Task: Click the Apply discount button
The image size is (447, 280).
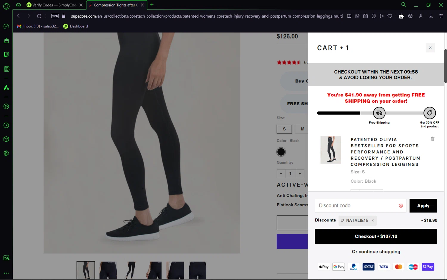Action: click(423, 206)
